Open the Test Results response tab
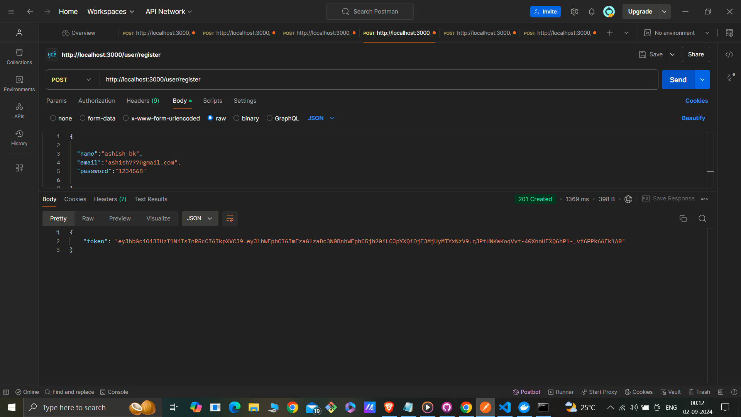Image resolution: width=741 pixels, height=417 pixels. click(x=151, y=199)
